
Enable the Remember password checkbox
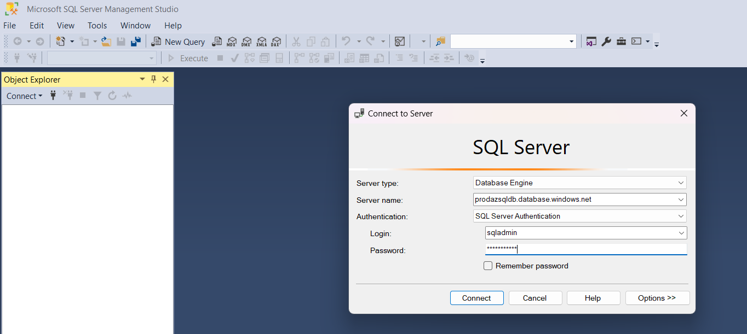pos(488,266)
